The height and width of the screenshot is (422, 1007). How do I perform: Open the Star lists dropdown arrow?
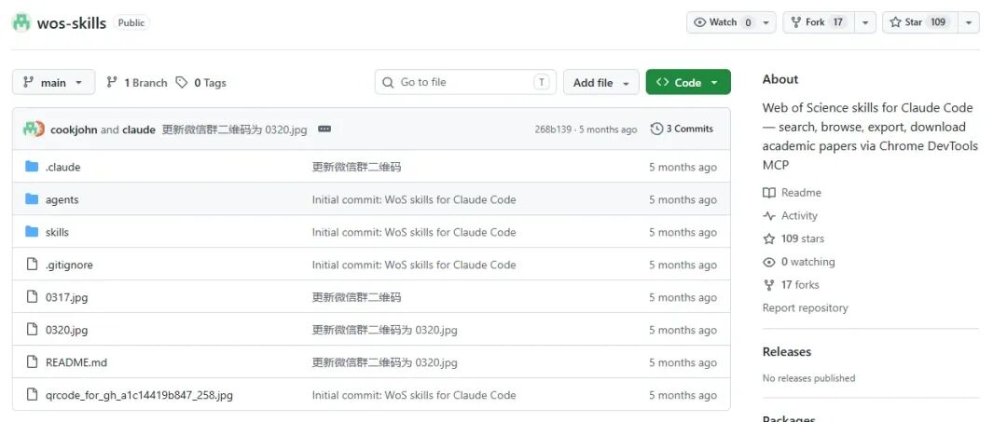(969, 22)
